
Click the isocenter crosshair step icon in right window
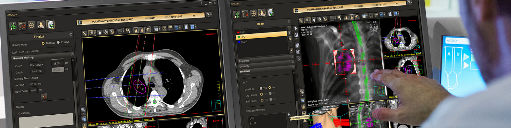(x=253, y=13)
